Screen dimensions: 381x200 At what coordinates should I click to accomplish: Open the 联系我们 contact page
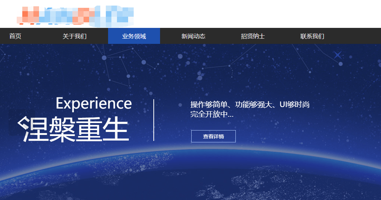[312, 36]
